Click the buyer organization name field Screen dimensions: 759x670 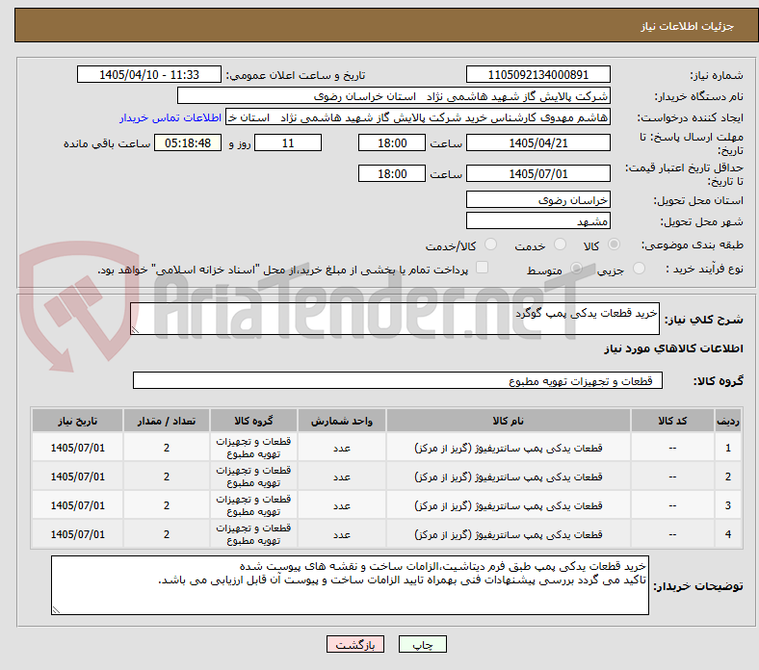(394, 96)
